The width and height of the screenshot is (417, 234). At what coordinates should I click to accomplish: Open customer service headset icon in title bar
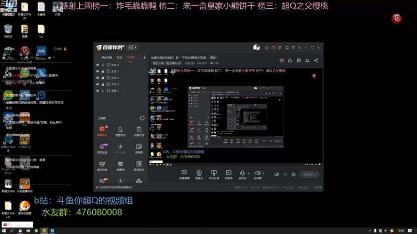(266, 48)
